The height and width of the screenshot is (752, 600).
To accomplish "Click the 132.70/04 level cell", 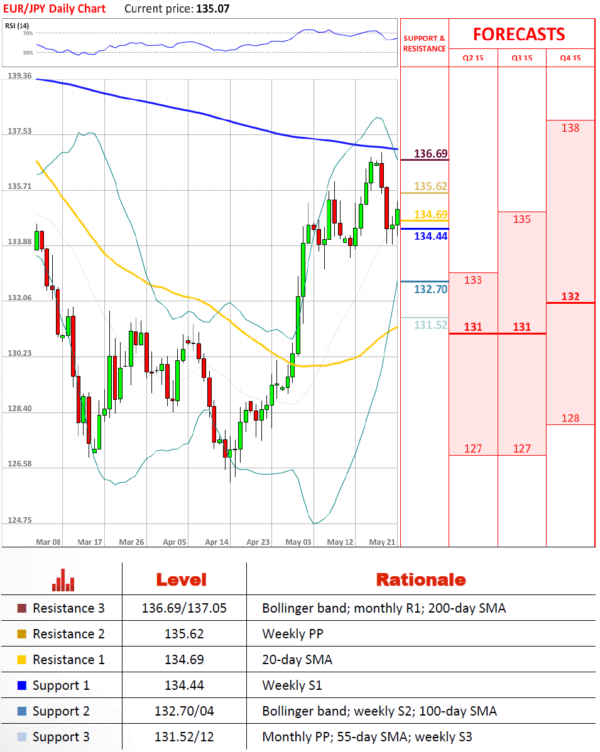I will pyautogui.click(x=184, y=711).
